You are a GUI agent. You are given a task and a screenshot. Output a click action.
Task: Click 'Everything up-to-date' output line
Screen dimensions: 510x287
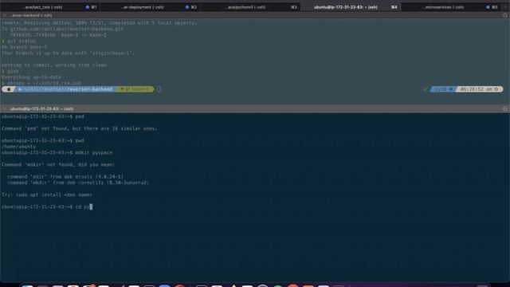pyautogui.click(x=31, y=77)
